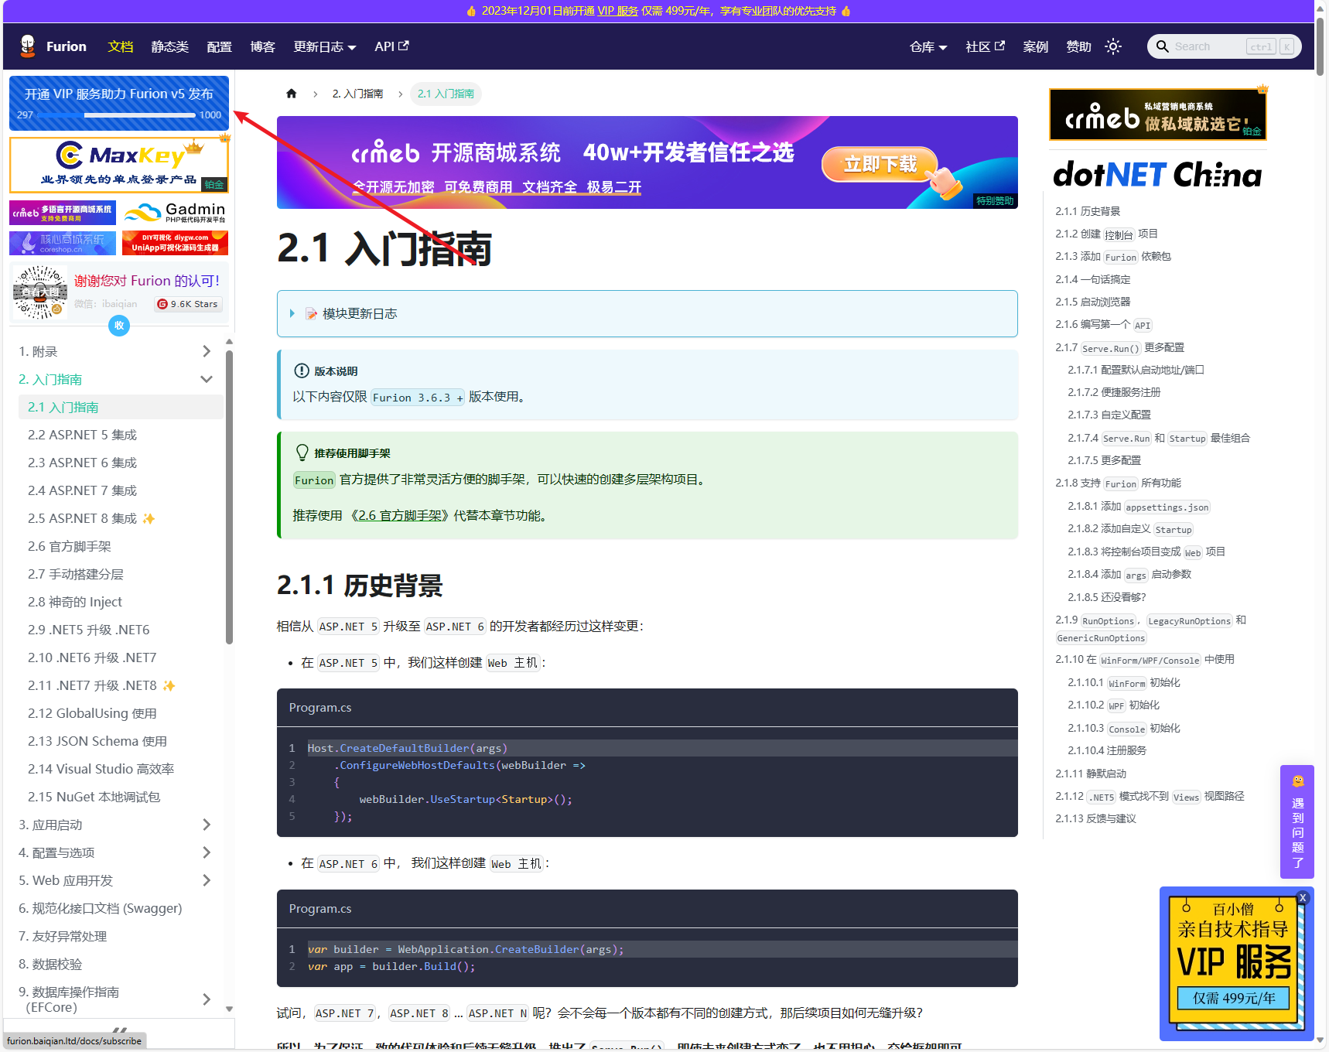Open the 仓库 dropdown menu
Screen dimensions: 1329x1052
928,46
